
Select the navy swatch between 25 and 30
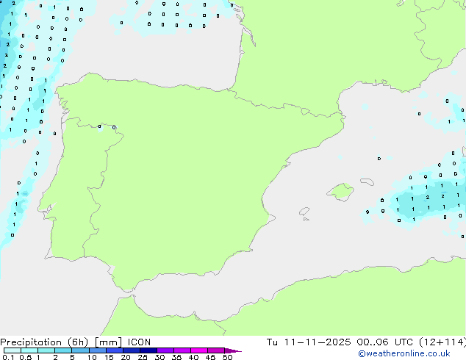(x=148, y=350)
